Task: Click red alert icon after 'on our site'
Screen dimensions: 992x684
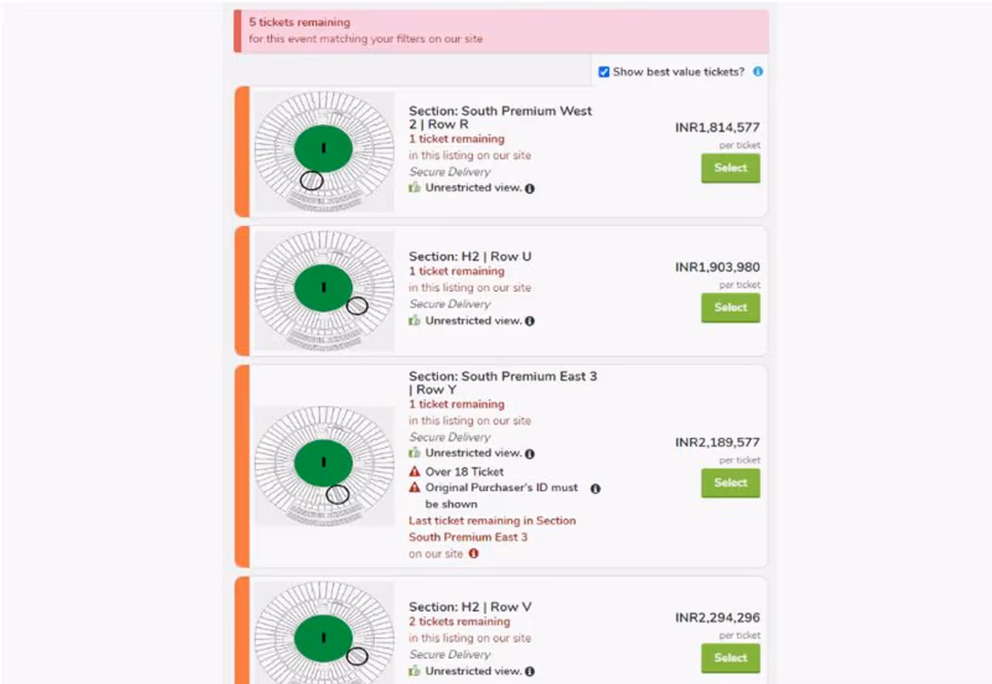Action: point(474,554)
